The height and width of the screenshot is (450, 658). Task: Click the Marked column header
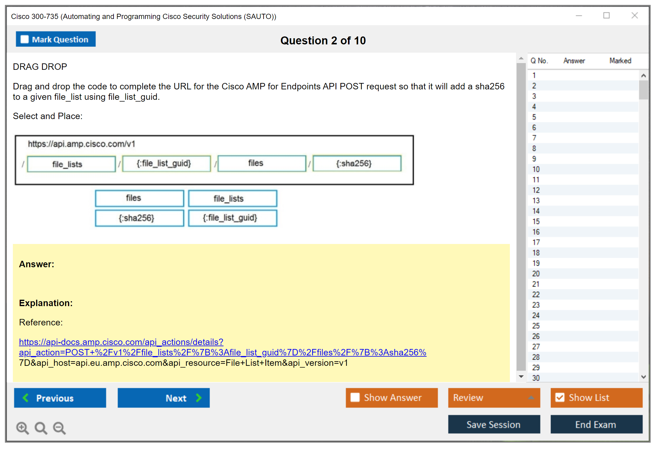(x=620, y=61)
